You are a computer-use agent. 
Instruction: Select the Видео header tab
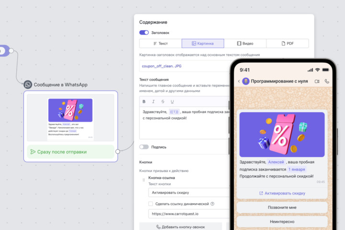tap(245, 44)
